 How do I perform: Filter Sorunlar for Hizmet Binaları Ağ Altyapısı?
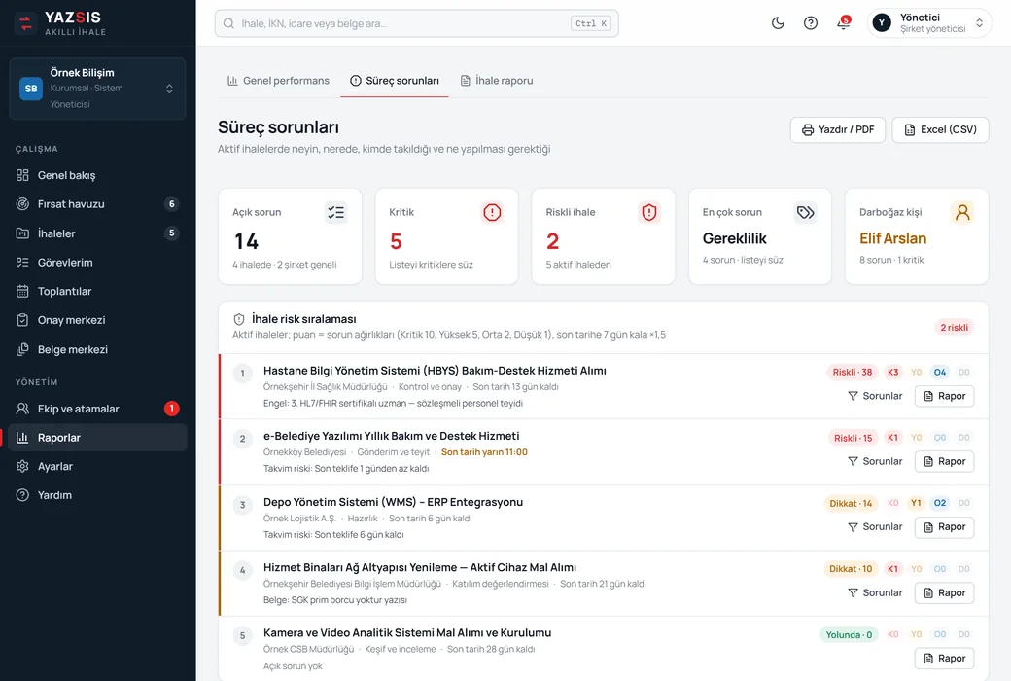click(x=875, y=592)
